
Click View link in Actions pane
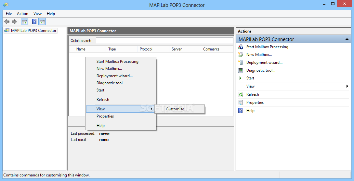click(x=250, y=86)
